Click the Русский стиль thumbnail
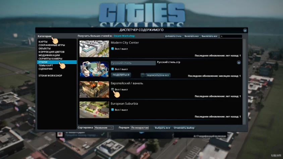 tap(94, 69)
